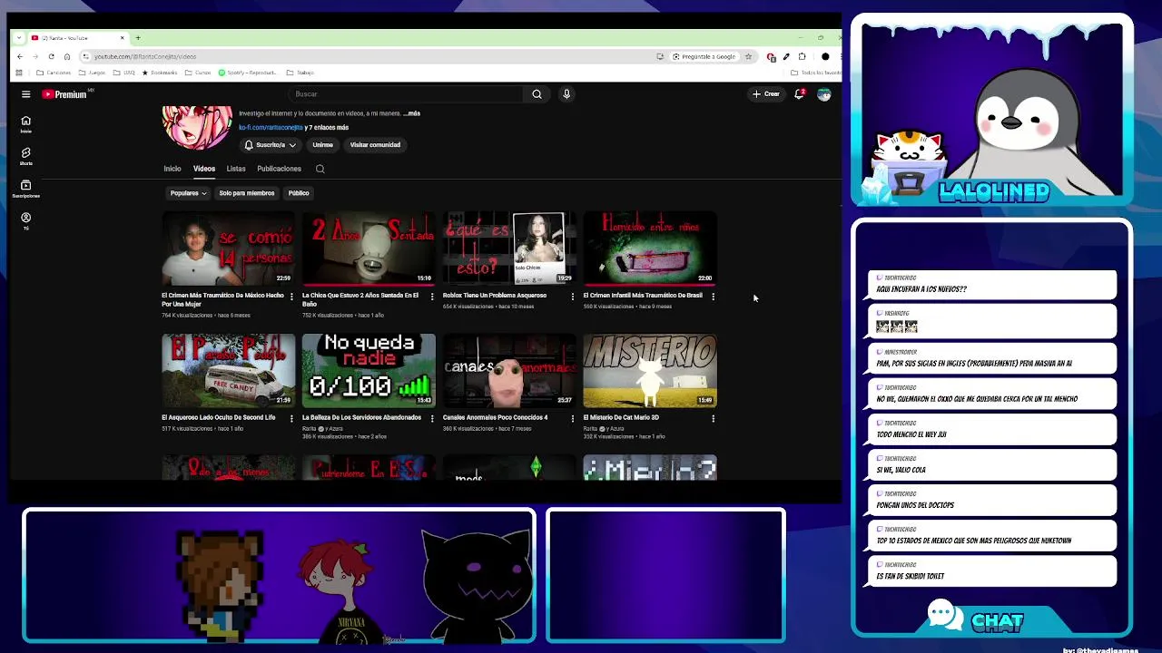Go forward in the browser
This screenshot has width=1162, height=653.
click(35, 56)
